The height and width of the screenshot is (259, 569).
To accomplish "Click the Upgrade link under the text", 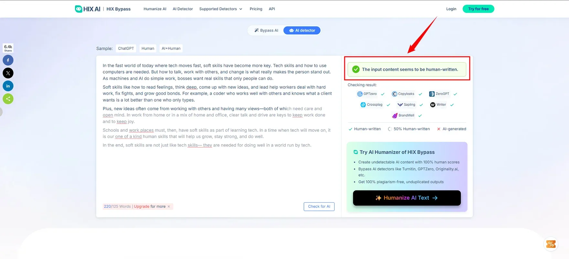I will pos(142,207).
